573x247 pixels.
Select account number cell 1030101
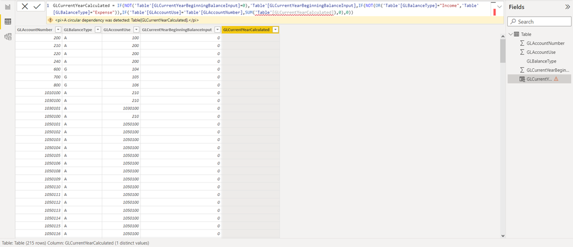[x=39, y=108]
